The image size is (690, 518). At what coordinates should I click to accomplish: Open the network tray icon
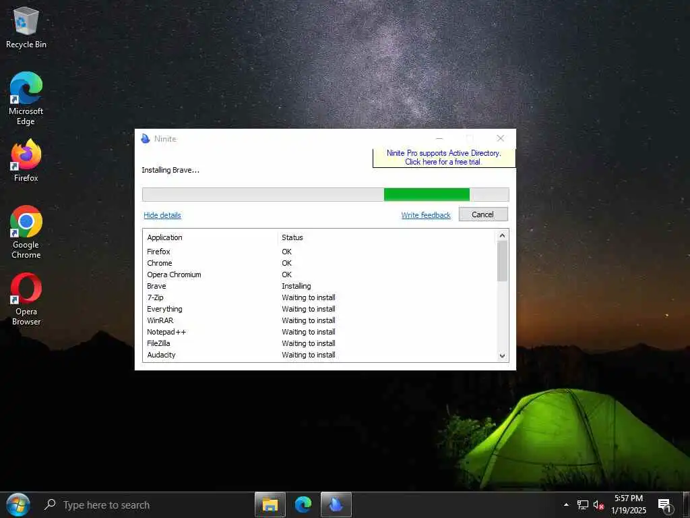click(583, 505)
